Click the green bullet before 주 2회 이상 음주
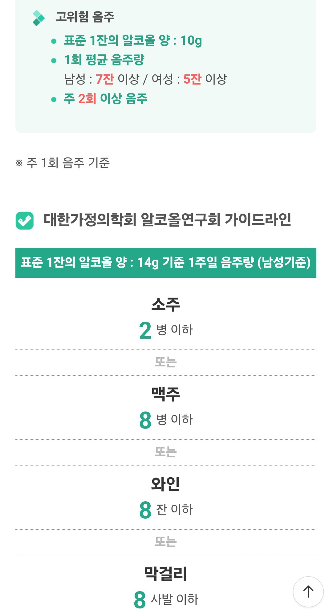329x610 pixels. [54, 99]
